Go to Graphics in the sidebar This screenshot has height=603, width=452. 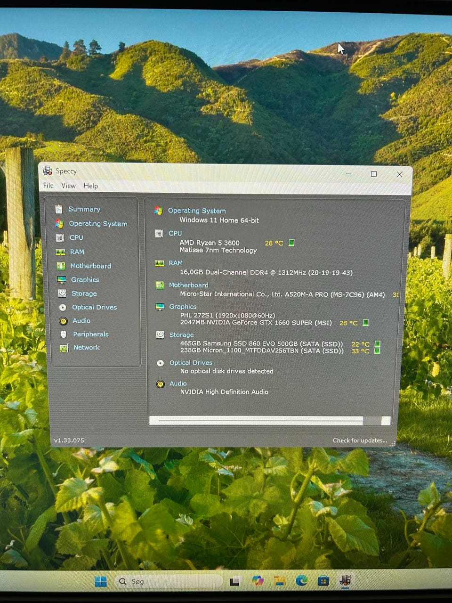pyautogui.click(x=85, y=279)
